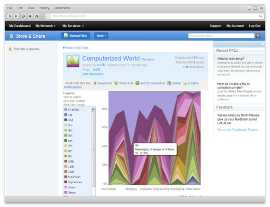Viewport: 270px width, 207px height.
Task: Expand the My Services dropdown
Action: pyautogui.click(x=73, y=26)
